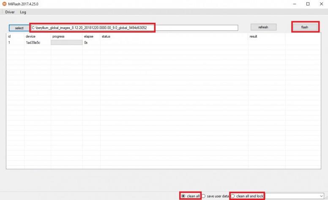Click the status column header

106,36
